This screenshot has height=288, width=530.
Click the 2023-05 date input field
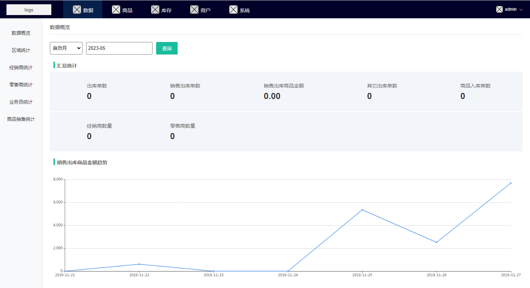(119, 48)
